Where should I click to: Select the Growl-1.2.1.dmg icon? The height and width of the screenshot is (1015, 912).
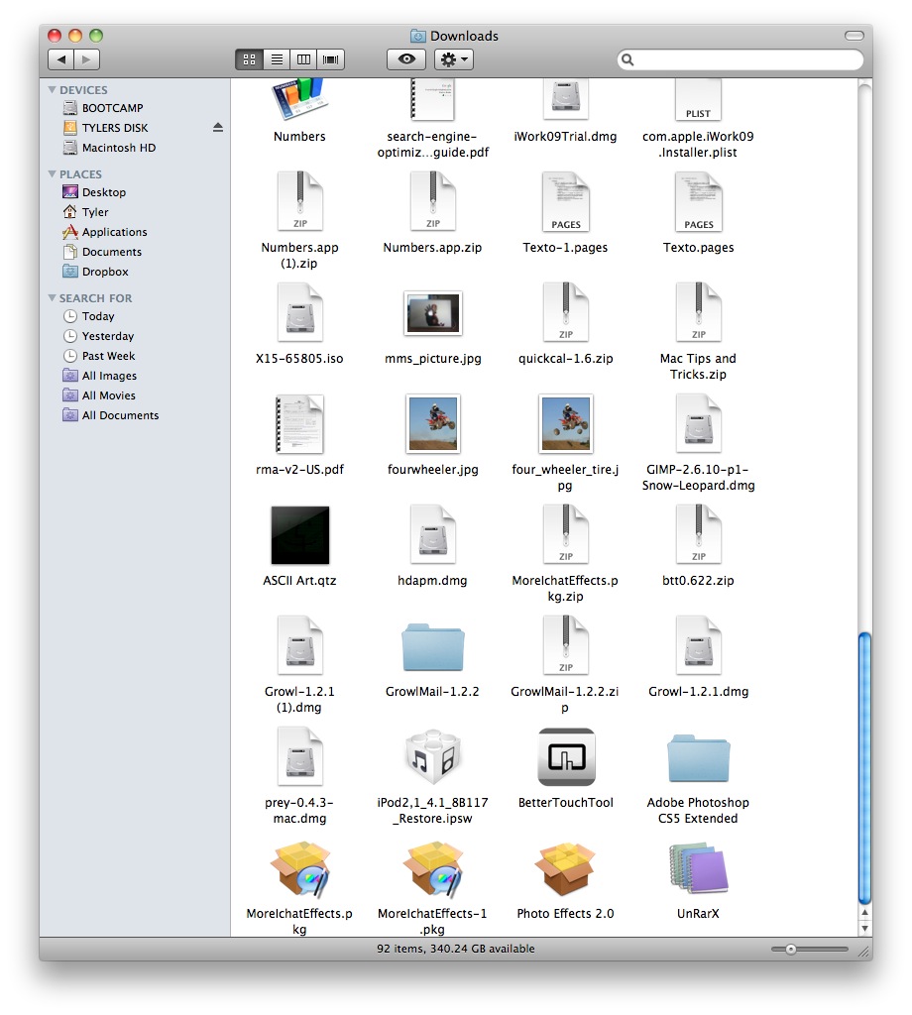699,646
